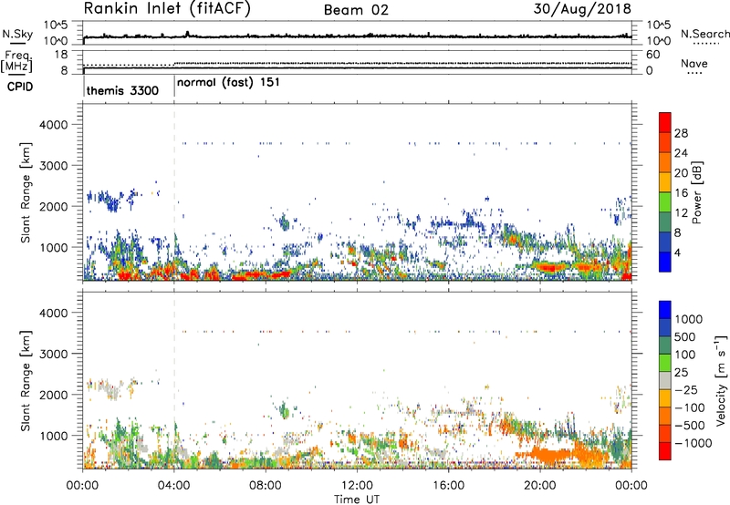
Task: Click the '-1000' label on the velocity colorbar
Action: click(693, 443)
